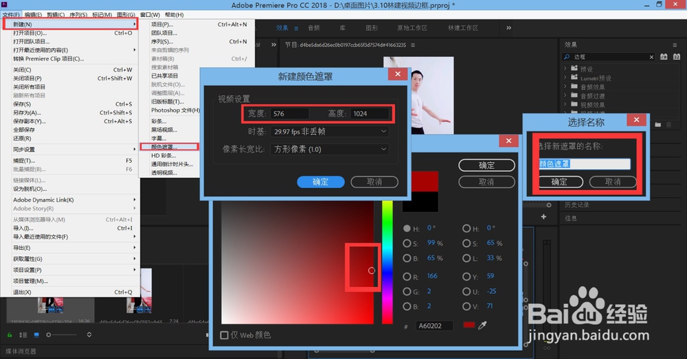Select the L radio showing 33 %
This screenshot has height=359, width=687.
[x=466, y=258]
